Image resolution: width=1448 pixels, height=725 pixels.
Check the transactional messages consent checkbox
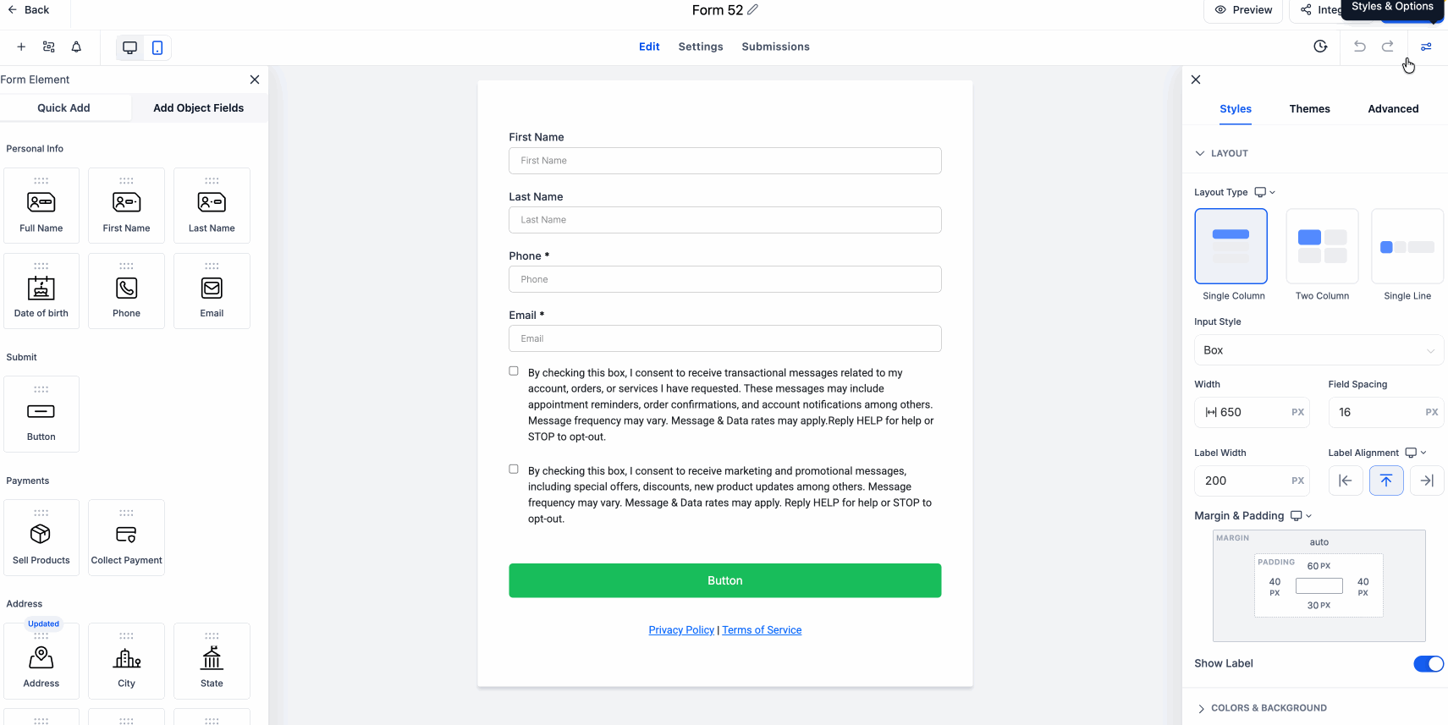[x=514, y=371]
